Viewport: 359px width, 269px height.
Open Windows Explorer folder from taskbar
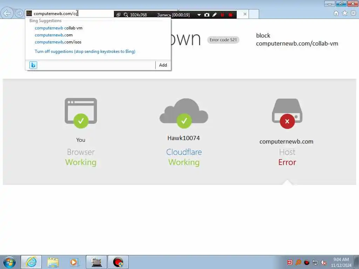[53, 262]
